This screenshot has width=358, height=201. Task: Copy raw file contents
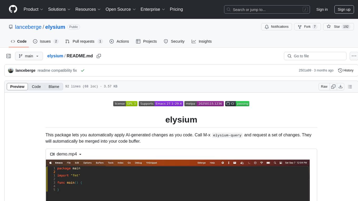point(333,87)
